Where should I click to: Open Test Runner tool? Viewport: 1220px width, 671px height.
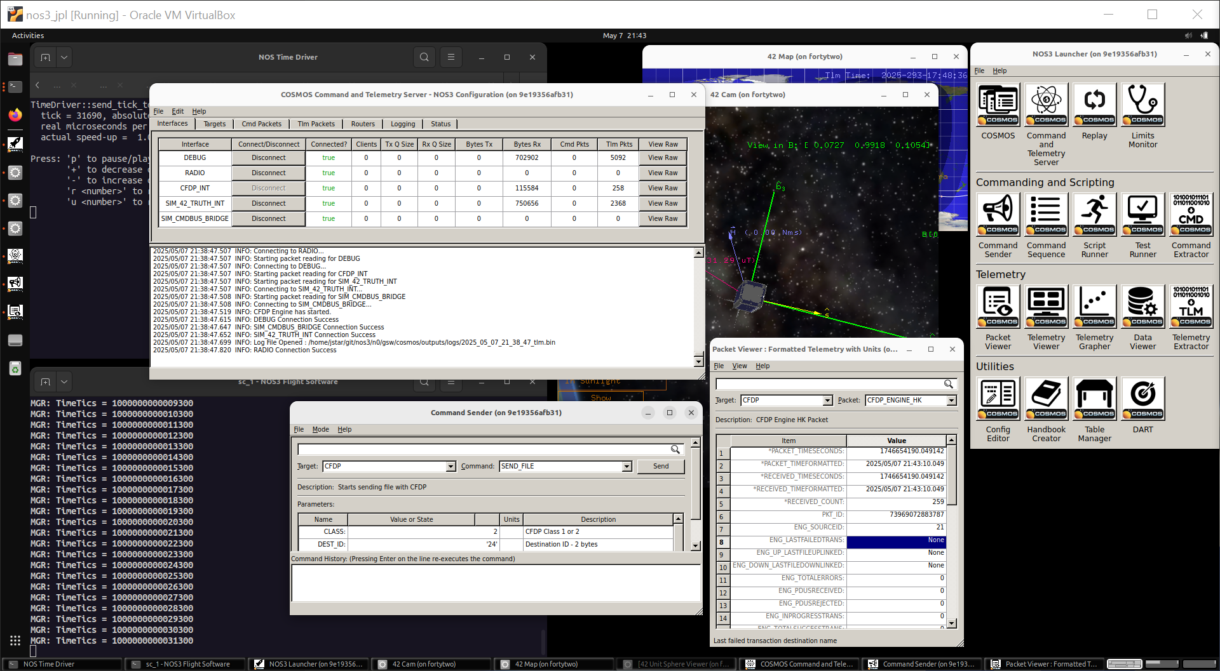[x=1142, y=215]
